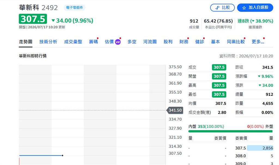Screen dimensions: 279x165
Task: Switch to the 財務 tab
Action: point(184,42)
